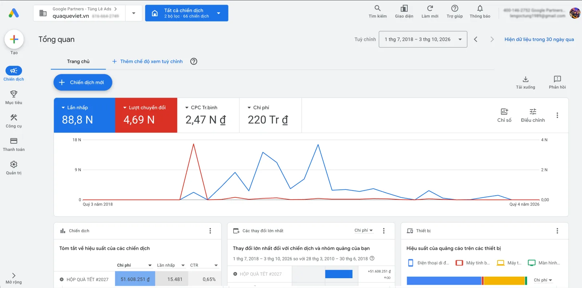This screenshot has width=582, height=288.
Task: Open Chi phí dropdown in biggest changes card
Action: [364, 231]
